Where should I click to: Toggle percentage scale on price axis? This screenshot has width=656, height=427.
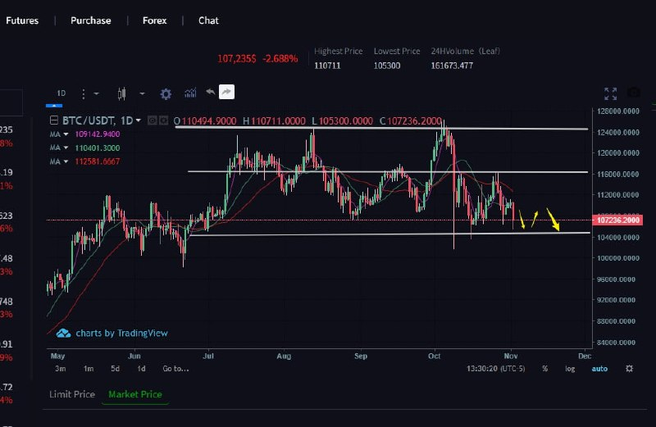544,369
